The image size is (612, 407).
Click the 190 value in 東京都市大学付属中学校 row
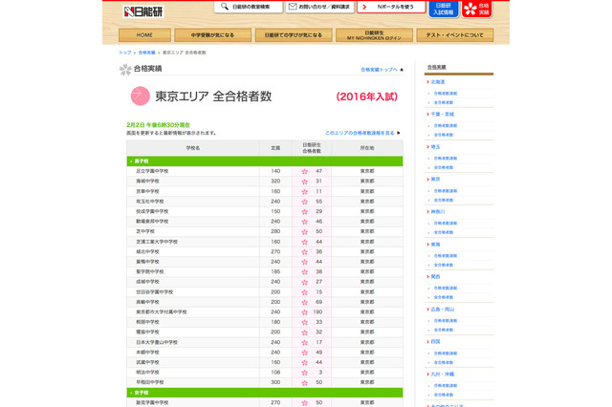click(317, 311)
